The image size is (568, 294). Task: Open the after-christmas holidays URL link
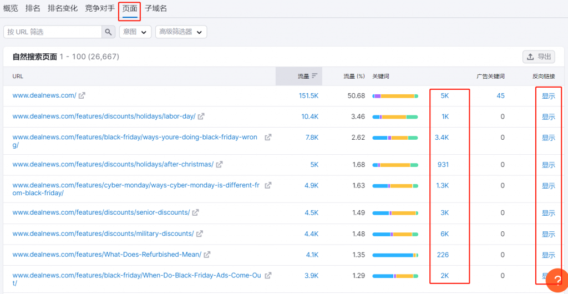point(113,164)
